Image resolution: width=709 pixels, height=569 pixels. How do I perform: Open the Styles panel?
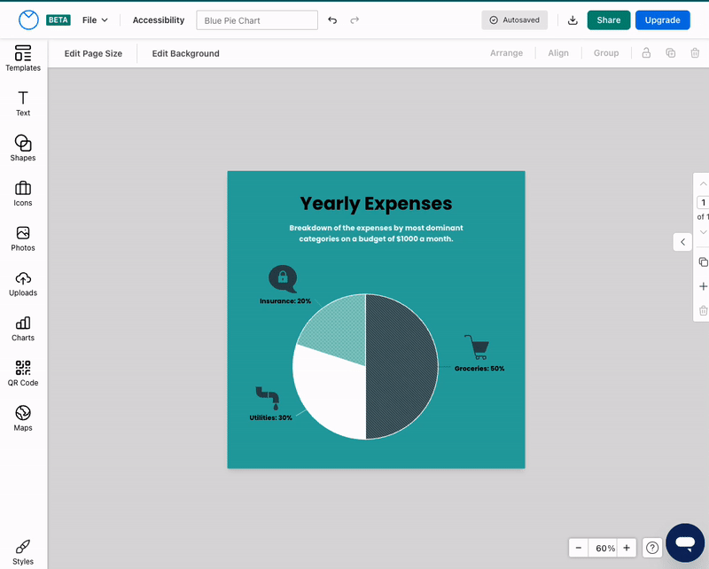[22, 551]
